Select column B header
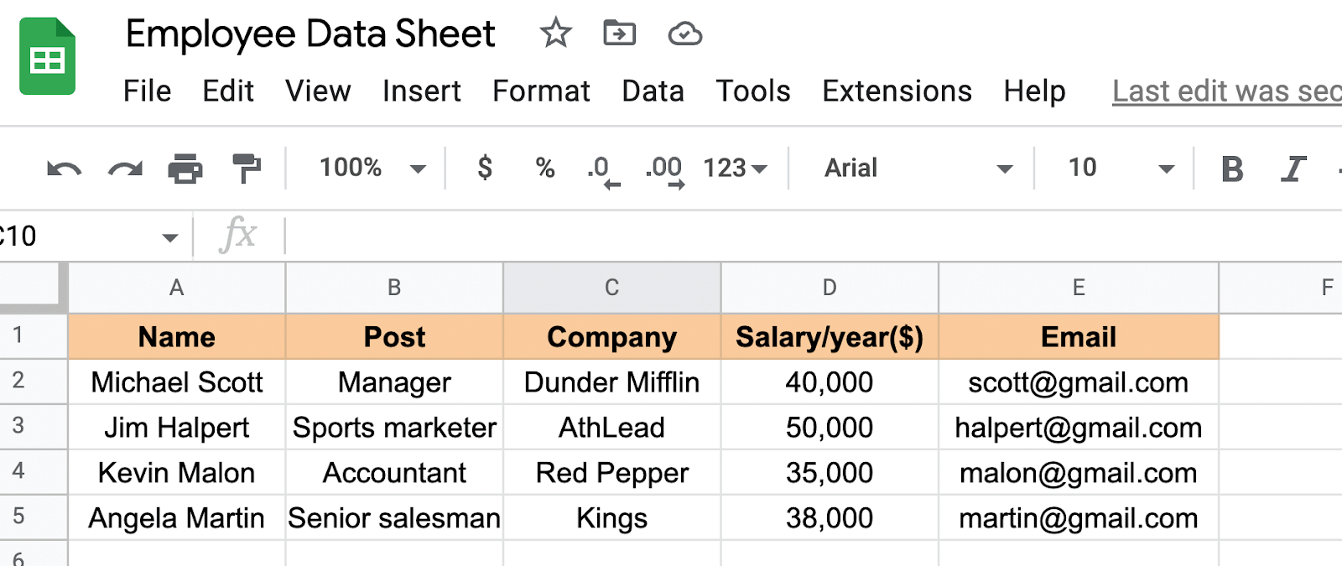This screenshot has width=1342, height=566. [x=394, y=288]
